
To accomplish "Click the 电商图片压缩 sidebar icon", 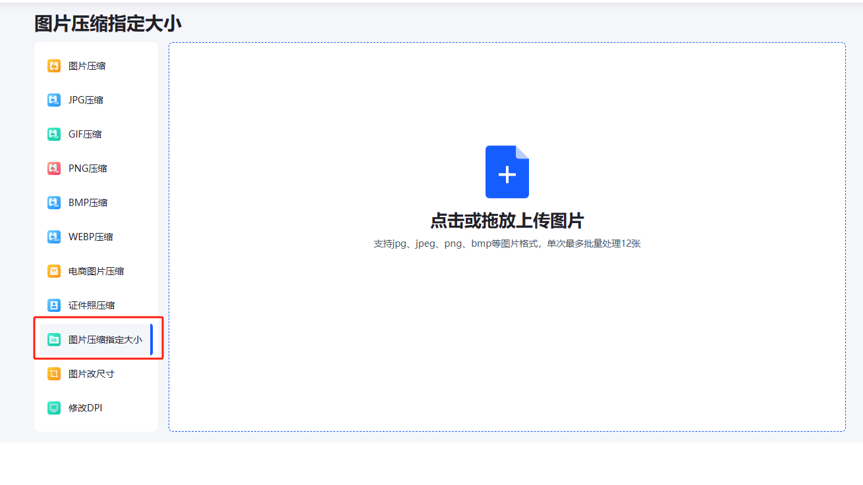I will [54, 271].
